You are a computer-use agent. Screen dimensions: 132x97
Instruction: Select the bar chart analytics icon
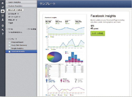click(x=3, y=11)
